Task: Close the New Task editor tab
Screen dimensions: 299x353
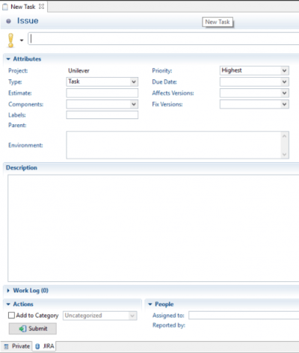Action: tap(41, 7)
